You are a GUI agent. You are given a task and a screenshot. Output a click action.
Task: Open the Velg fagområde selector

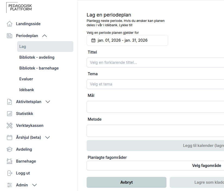pos(207,165)
